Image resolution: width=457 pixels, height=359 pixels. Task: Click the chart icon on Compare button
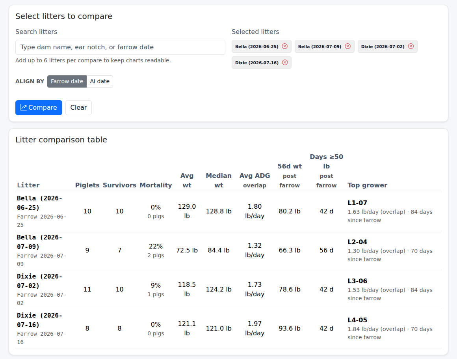tap(23, 107)
